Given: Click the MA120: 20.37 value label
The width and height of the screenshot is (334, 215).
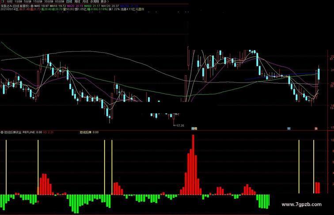Looking at the screenshot, I should pos(110,6).
